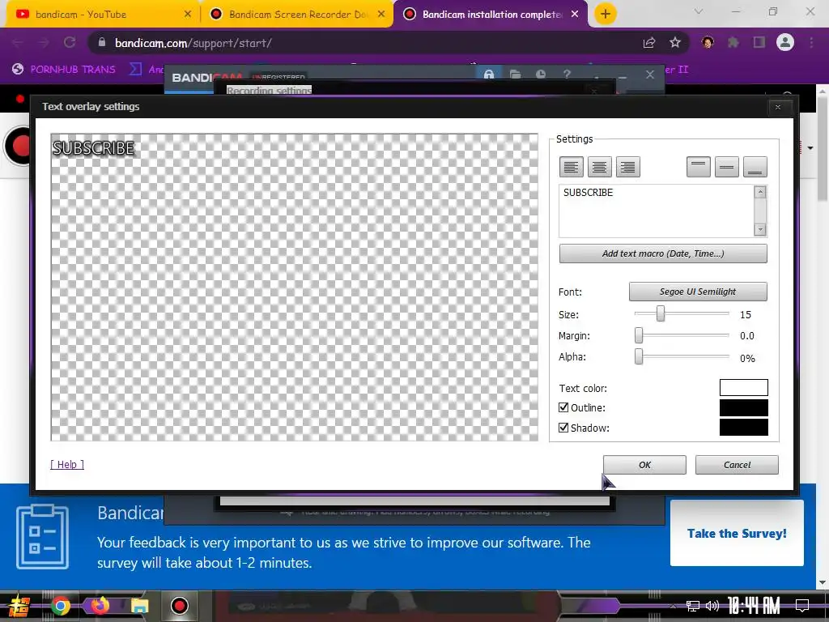Bookmark this page with the star
The height and width of the screenshot is (622, 829).
675,43
